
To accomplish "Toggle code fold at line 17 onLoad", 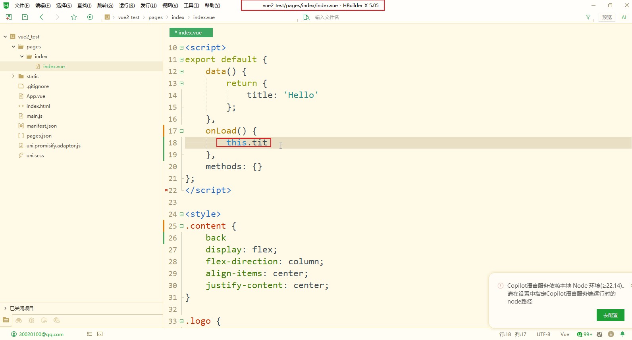I will coord(181,131).
